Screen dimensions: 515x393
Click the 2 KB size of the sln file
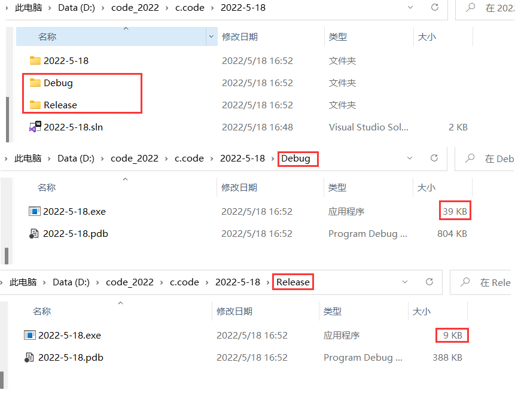click(x=458, y=127)
